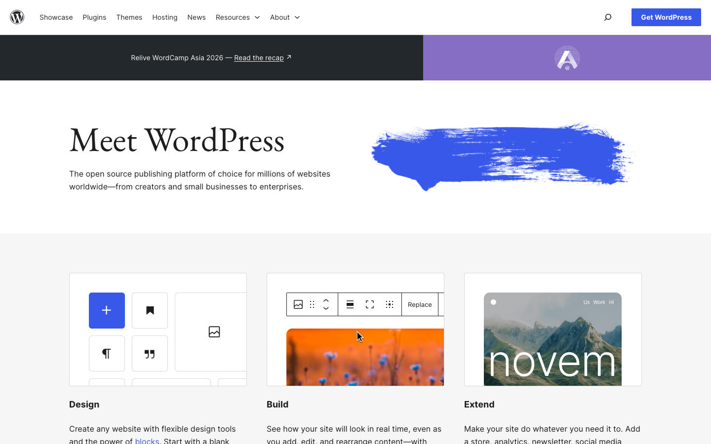711x444 pixels.
Task: Click the blue plus block inserter tile
Action: coord(107,310)
